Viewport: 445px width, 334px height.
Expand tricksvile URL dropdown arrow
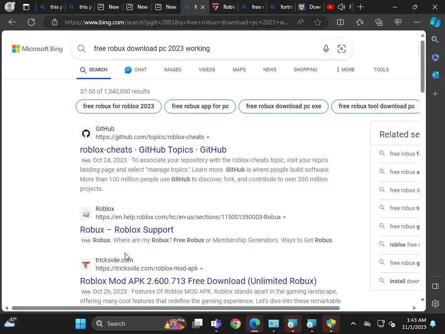click(x=201, y=269)
